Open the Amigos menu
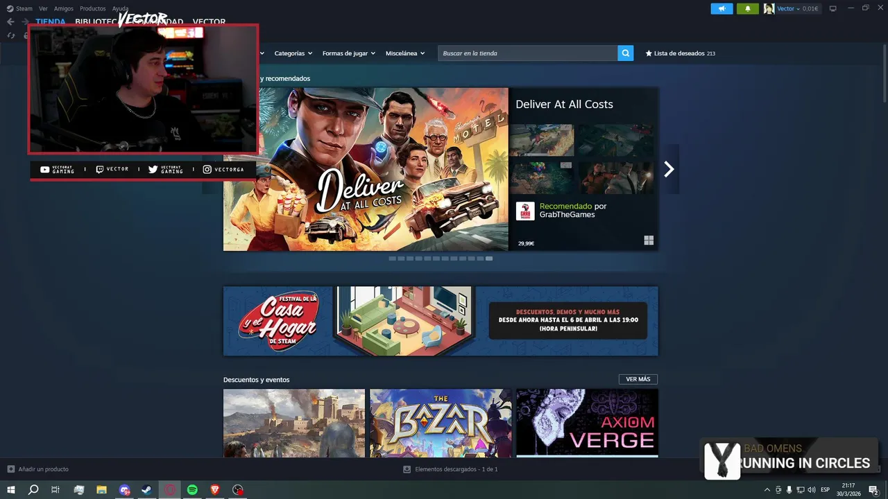The height and width of the screenshot is (499, 888). point(64,9)
